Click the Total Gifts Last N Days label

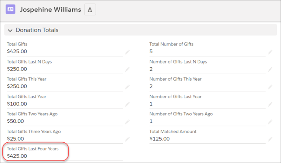click(29, 62)
